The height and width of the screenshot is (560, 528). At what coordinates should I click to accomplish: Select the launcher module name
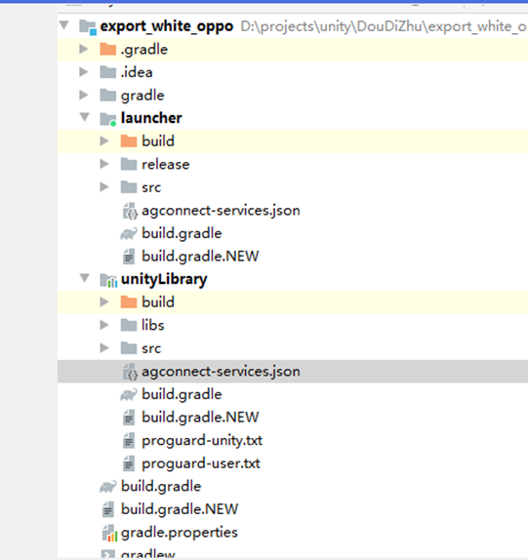pos(151,118)
